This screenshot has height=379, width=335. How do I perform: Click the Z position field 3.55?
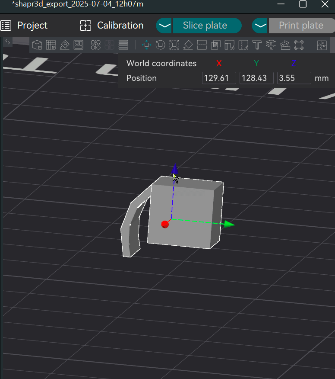[294, 78]
